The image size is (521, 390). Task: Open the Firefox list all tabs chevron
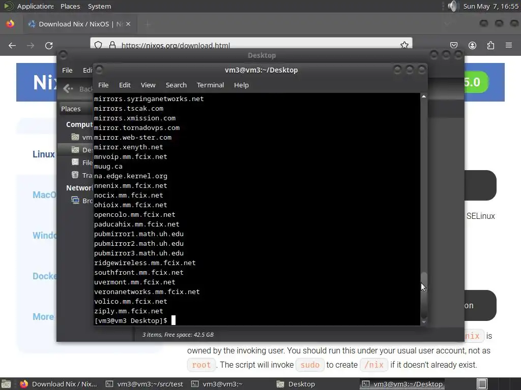[x=447, y=24]
